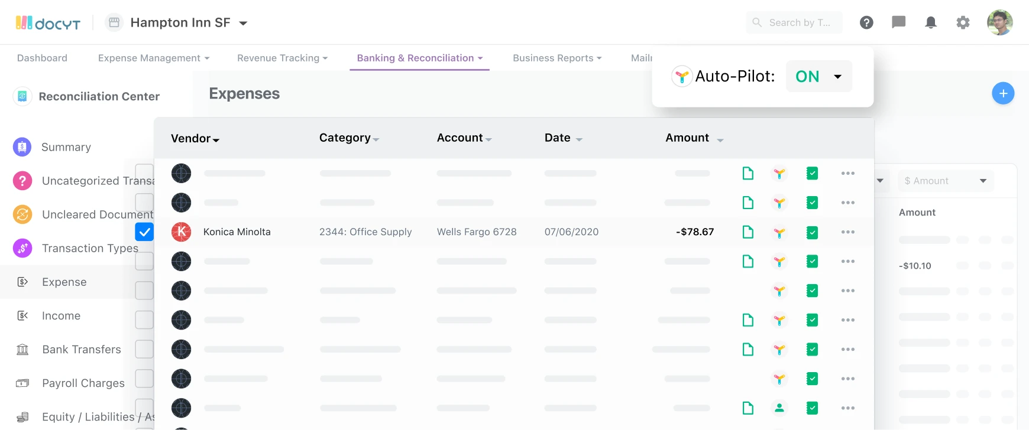Click the Reconciliation Center heading
This screenshot has height=430, width=1029.
tap(99, 96)
